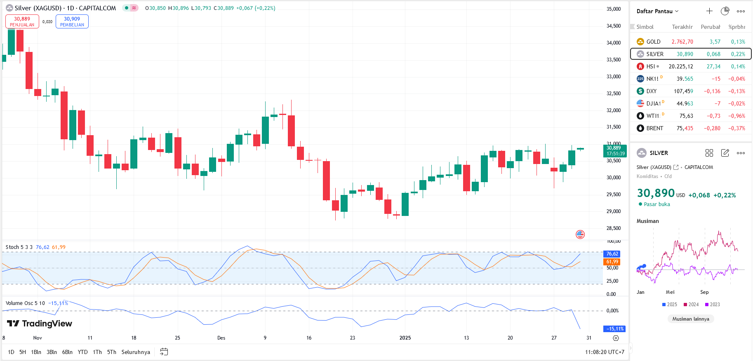Open chart axis settings gear icon
Image resolution: width=753 pixels, height=361 pixels.
tap(616, 338)
